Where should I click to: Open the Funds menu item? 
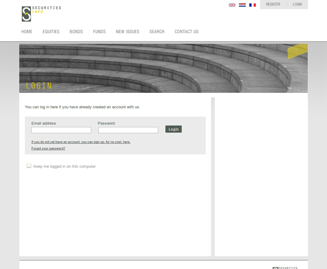(x=99, y=31)
